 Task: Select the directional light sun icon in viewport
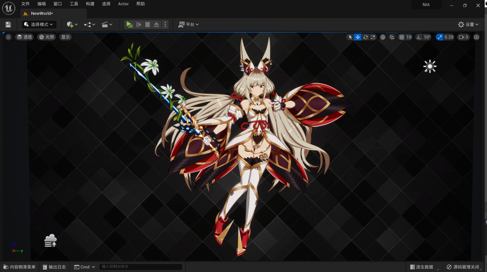pyautogui.click(x=430, y=66)
